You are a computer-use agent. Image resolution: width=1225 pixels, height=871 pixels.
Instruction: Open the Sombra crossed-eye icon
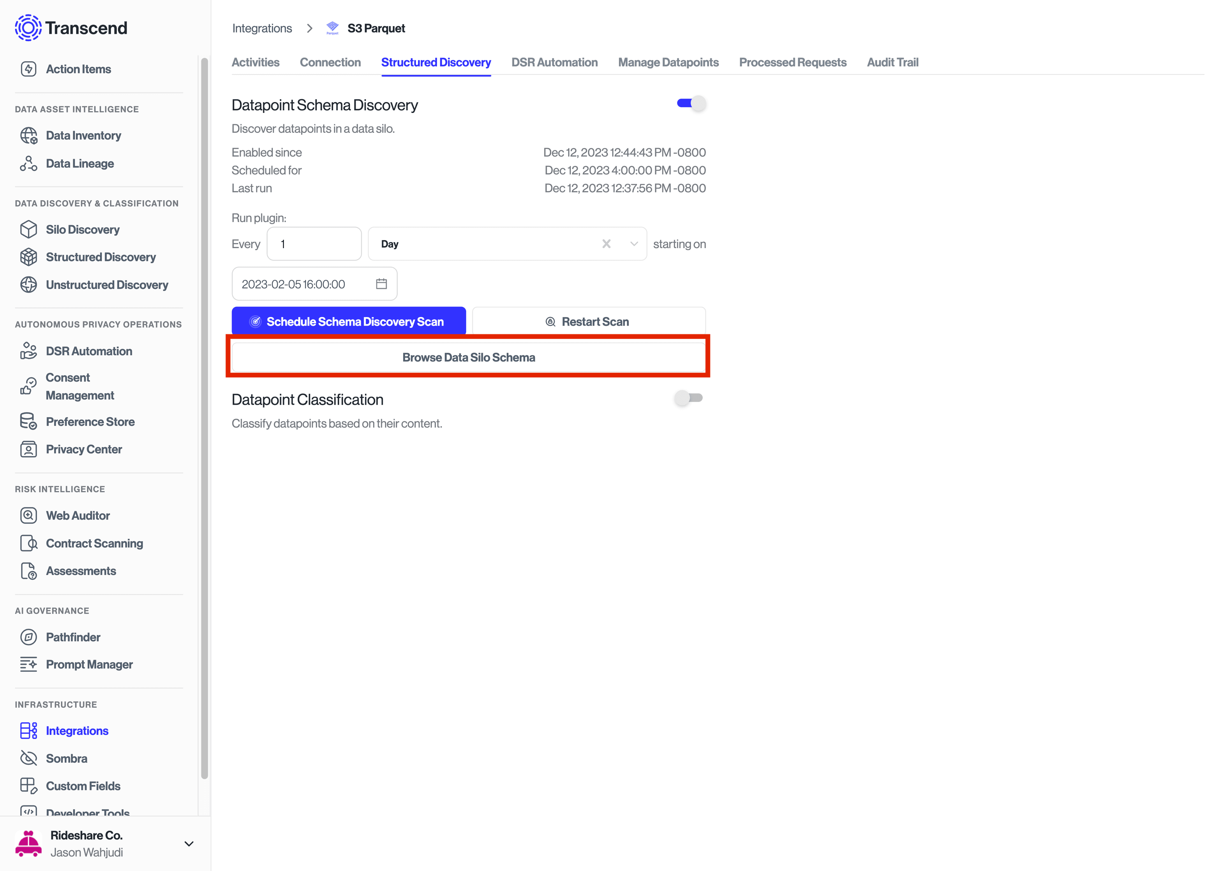(x=28, y=758)
